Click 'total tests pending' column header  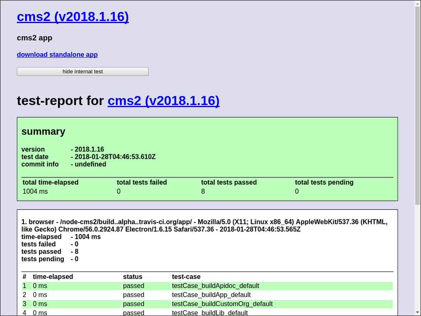click(324, 182)
